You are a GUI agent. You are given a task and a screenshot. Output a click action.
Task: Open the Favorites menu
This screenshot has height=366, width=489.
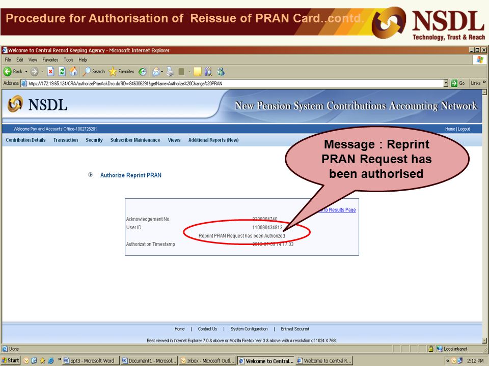pos(50,60)
